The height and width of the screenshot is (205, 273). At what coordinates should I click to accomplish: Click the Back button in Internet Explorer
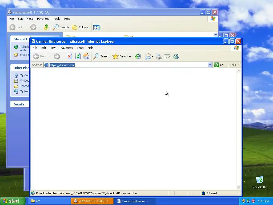(40, 56)
